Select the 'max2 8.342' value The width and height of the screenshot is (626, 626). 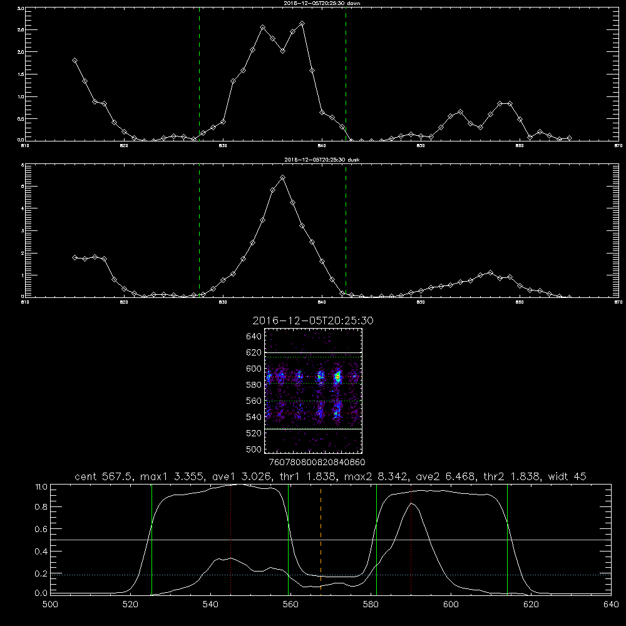click(377, 476)
